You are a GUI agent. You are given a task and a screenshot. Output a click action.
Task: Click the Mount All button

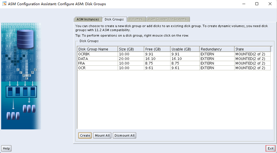(x=102, y=135)
